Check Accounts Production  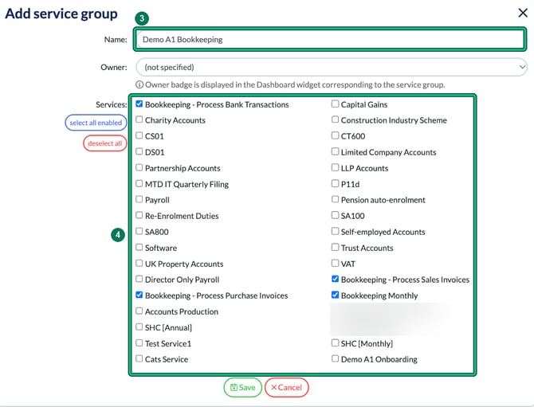point(139,311)
